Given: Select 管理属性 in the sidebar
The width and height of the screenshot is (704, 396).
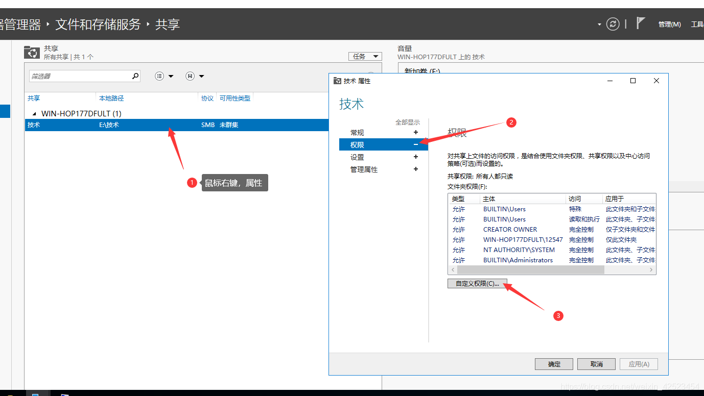Looking at the screenshot, I should (x=364, y=169).
